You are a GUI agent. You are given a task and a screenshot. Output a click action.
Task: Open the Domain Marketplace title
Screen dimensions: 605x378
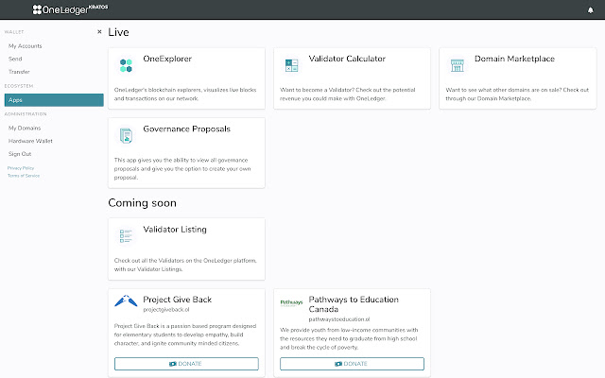[x=514, y=59]
